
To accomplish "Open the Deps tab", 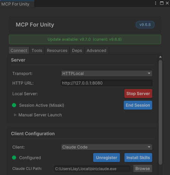I will click(77, 50).
